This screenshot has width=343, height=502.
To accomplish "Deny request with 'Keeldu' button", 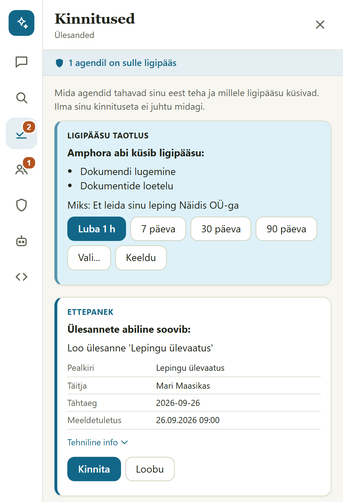I will click(141, 257).
